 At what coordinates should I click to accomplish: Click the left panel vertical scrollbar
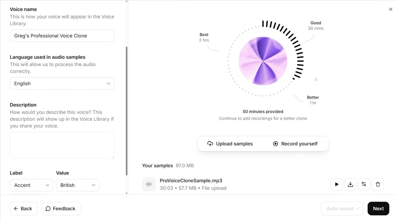point(127,111)
